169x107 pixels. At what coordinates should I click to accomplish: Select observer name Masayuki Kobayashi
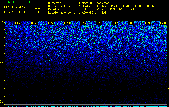[96, 3]
